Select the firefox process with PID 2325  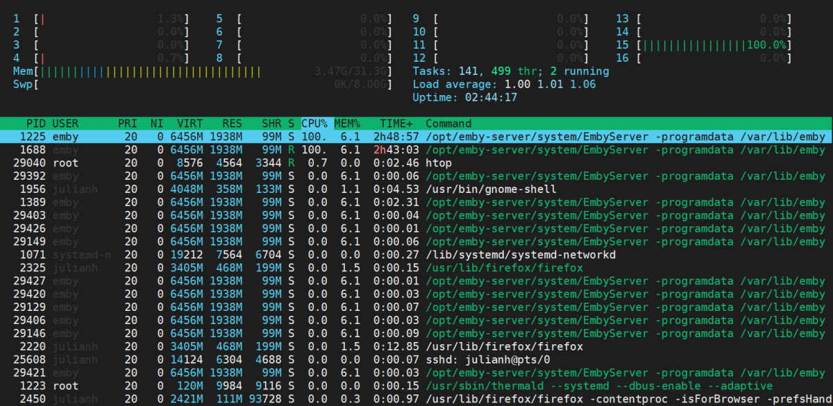(416, 268)
